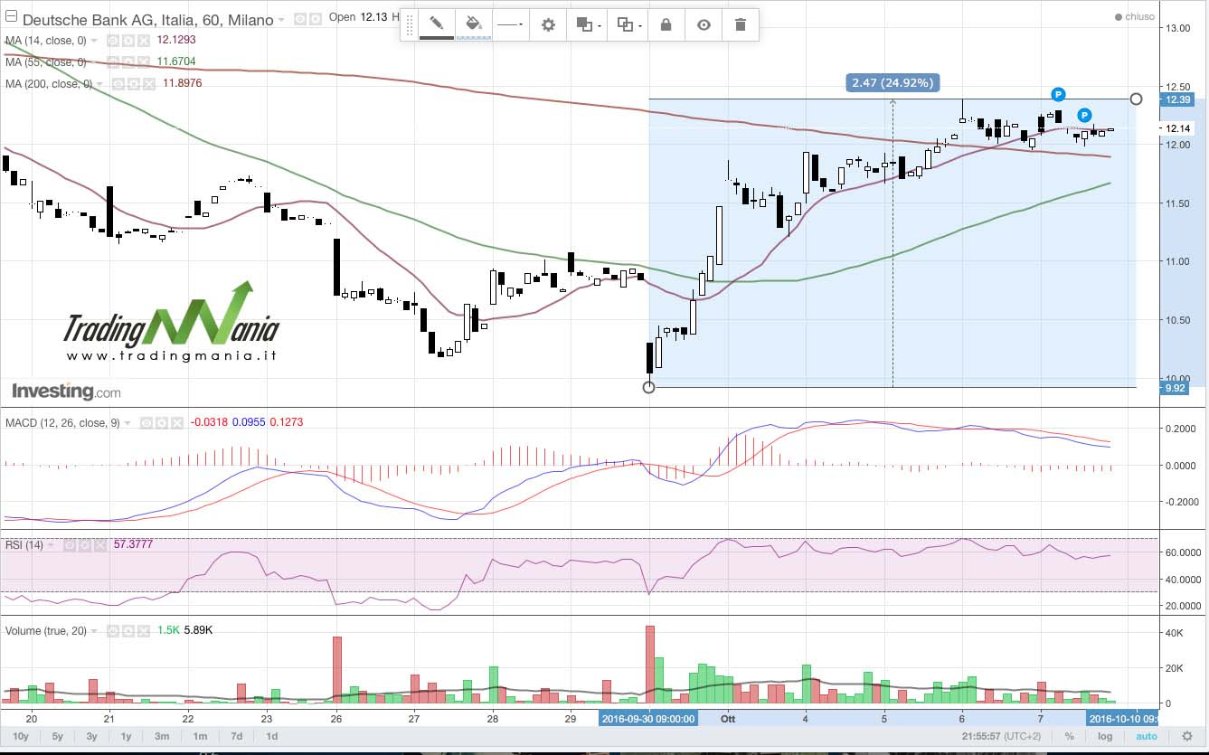Set time range to 7d

coord(236,736)
